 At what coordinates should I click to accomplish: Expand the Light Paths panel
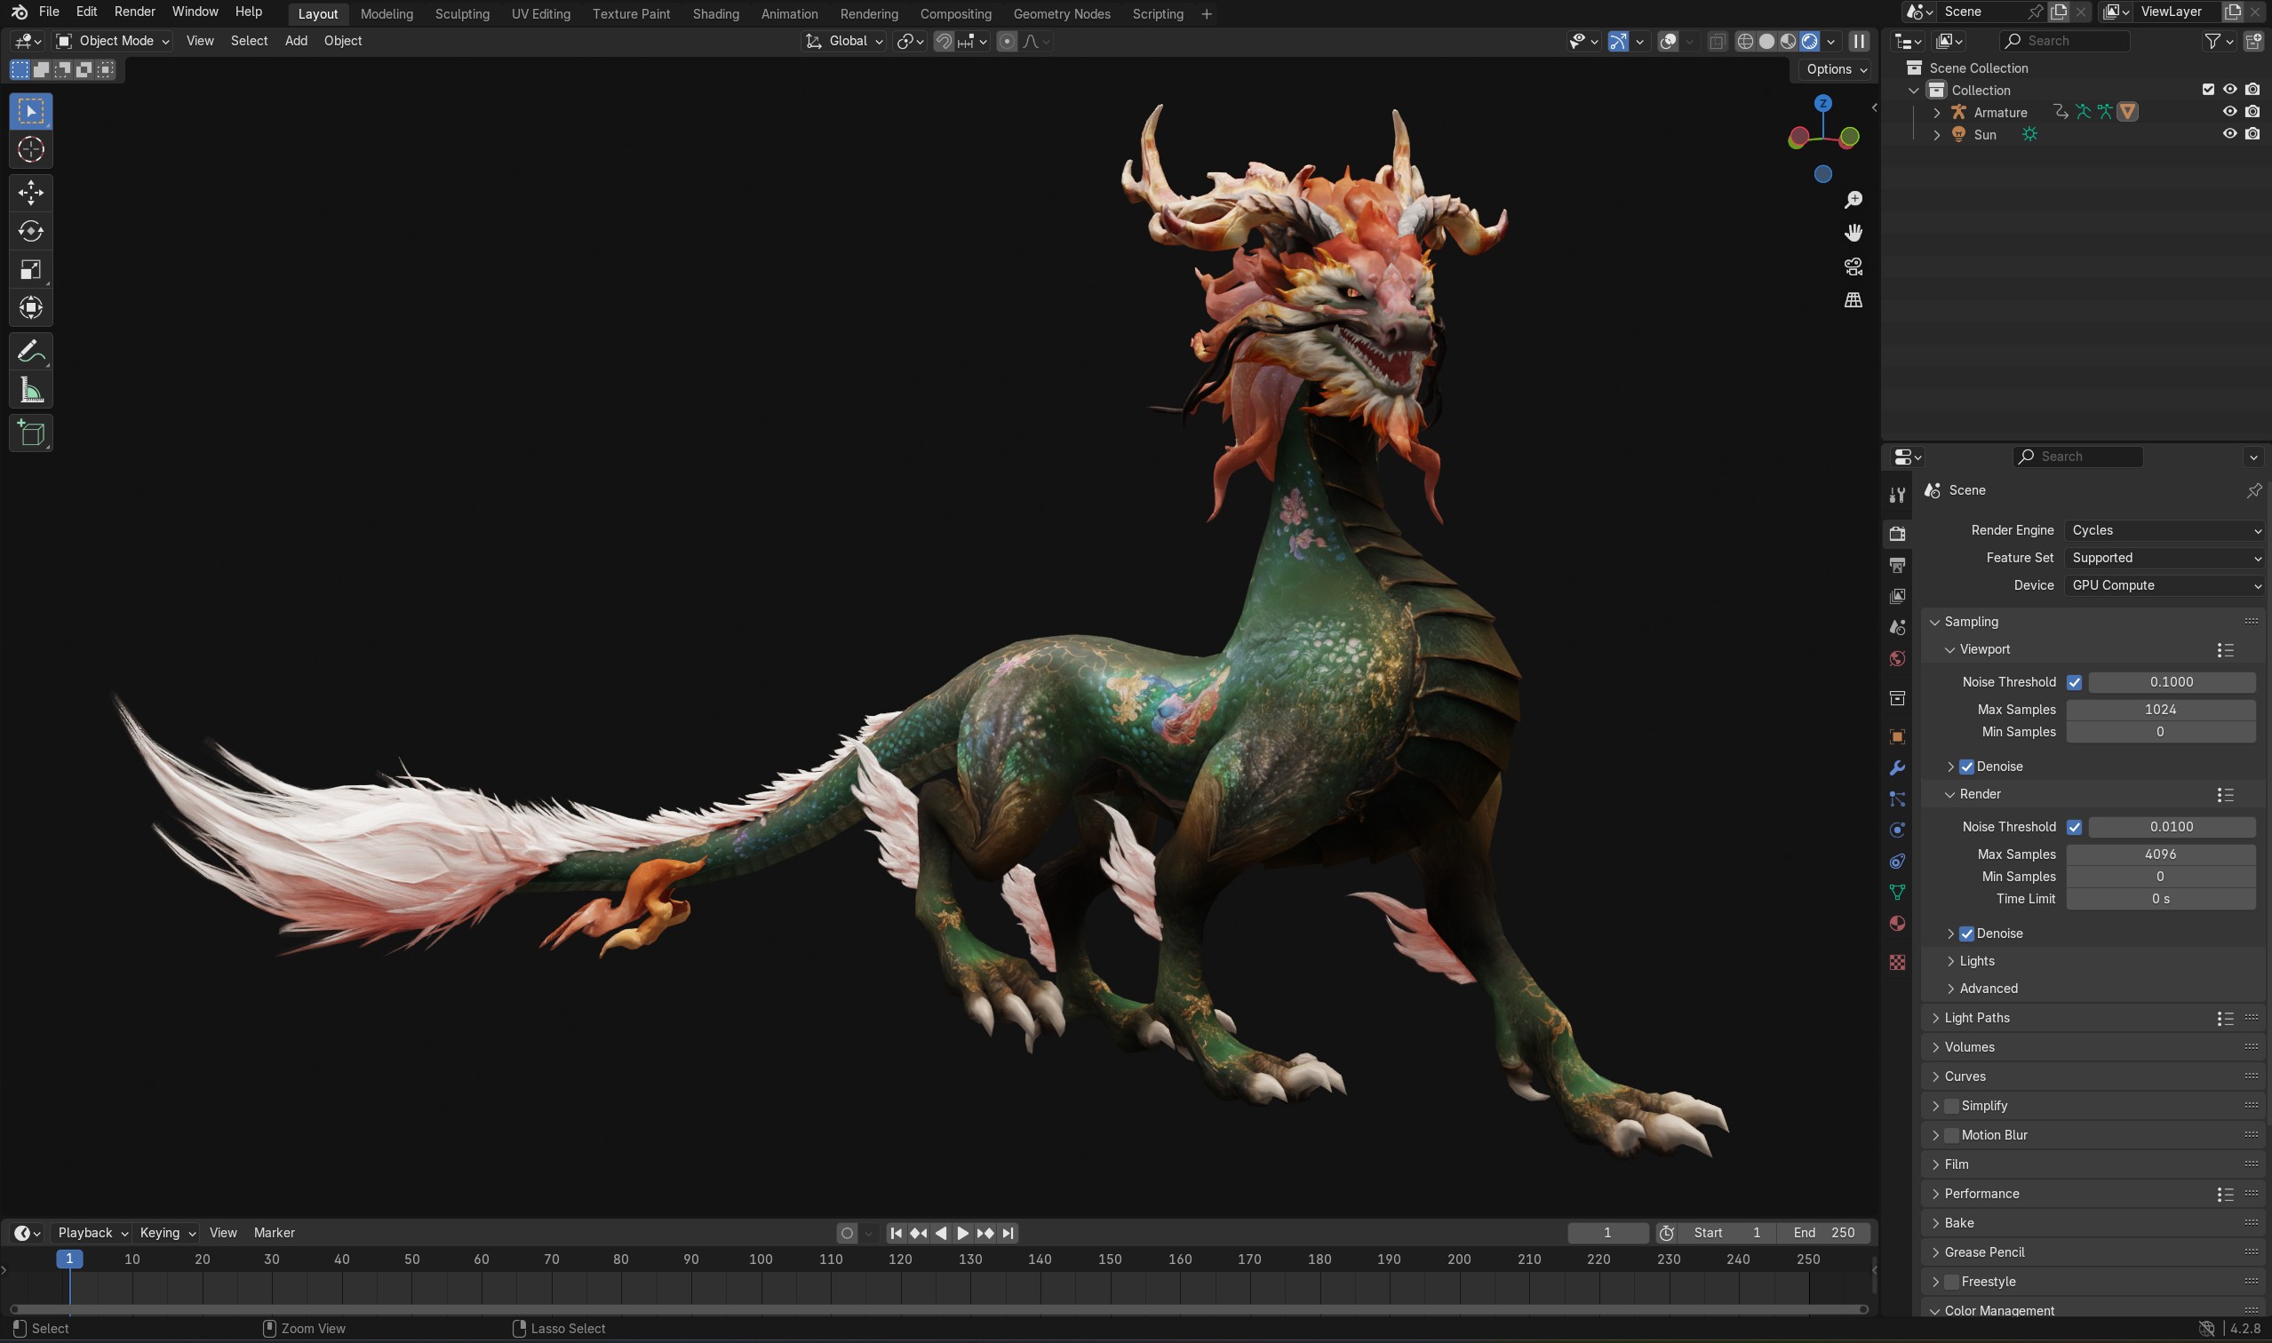coord(1976,1017)
